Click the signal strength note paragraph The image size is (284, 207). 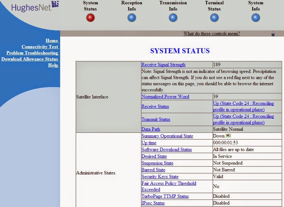[209, 81]
